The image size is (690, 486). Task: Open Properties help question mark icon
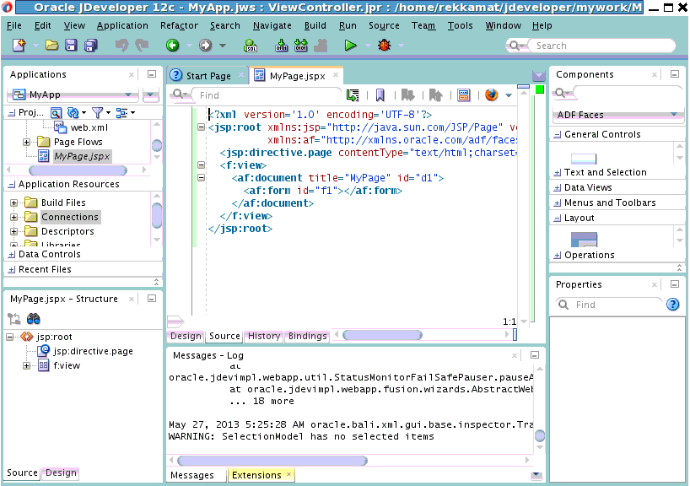pyautogui.click(x=673, y=305)
